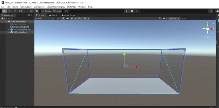The width and height of the screenshot is (219, 108).
Task: Open the Shaded draw mode dropdown
Action: click(x=44, y=18)
